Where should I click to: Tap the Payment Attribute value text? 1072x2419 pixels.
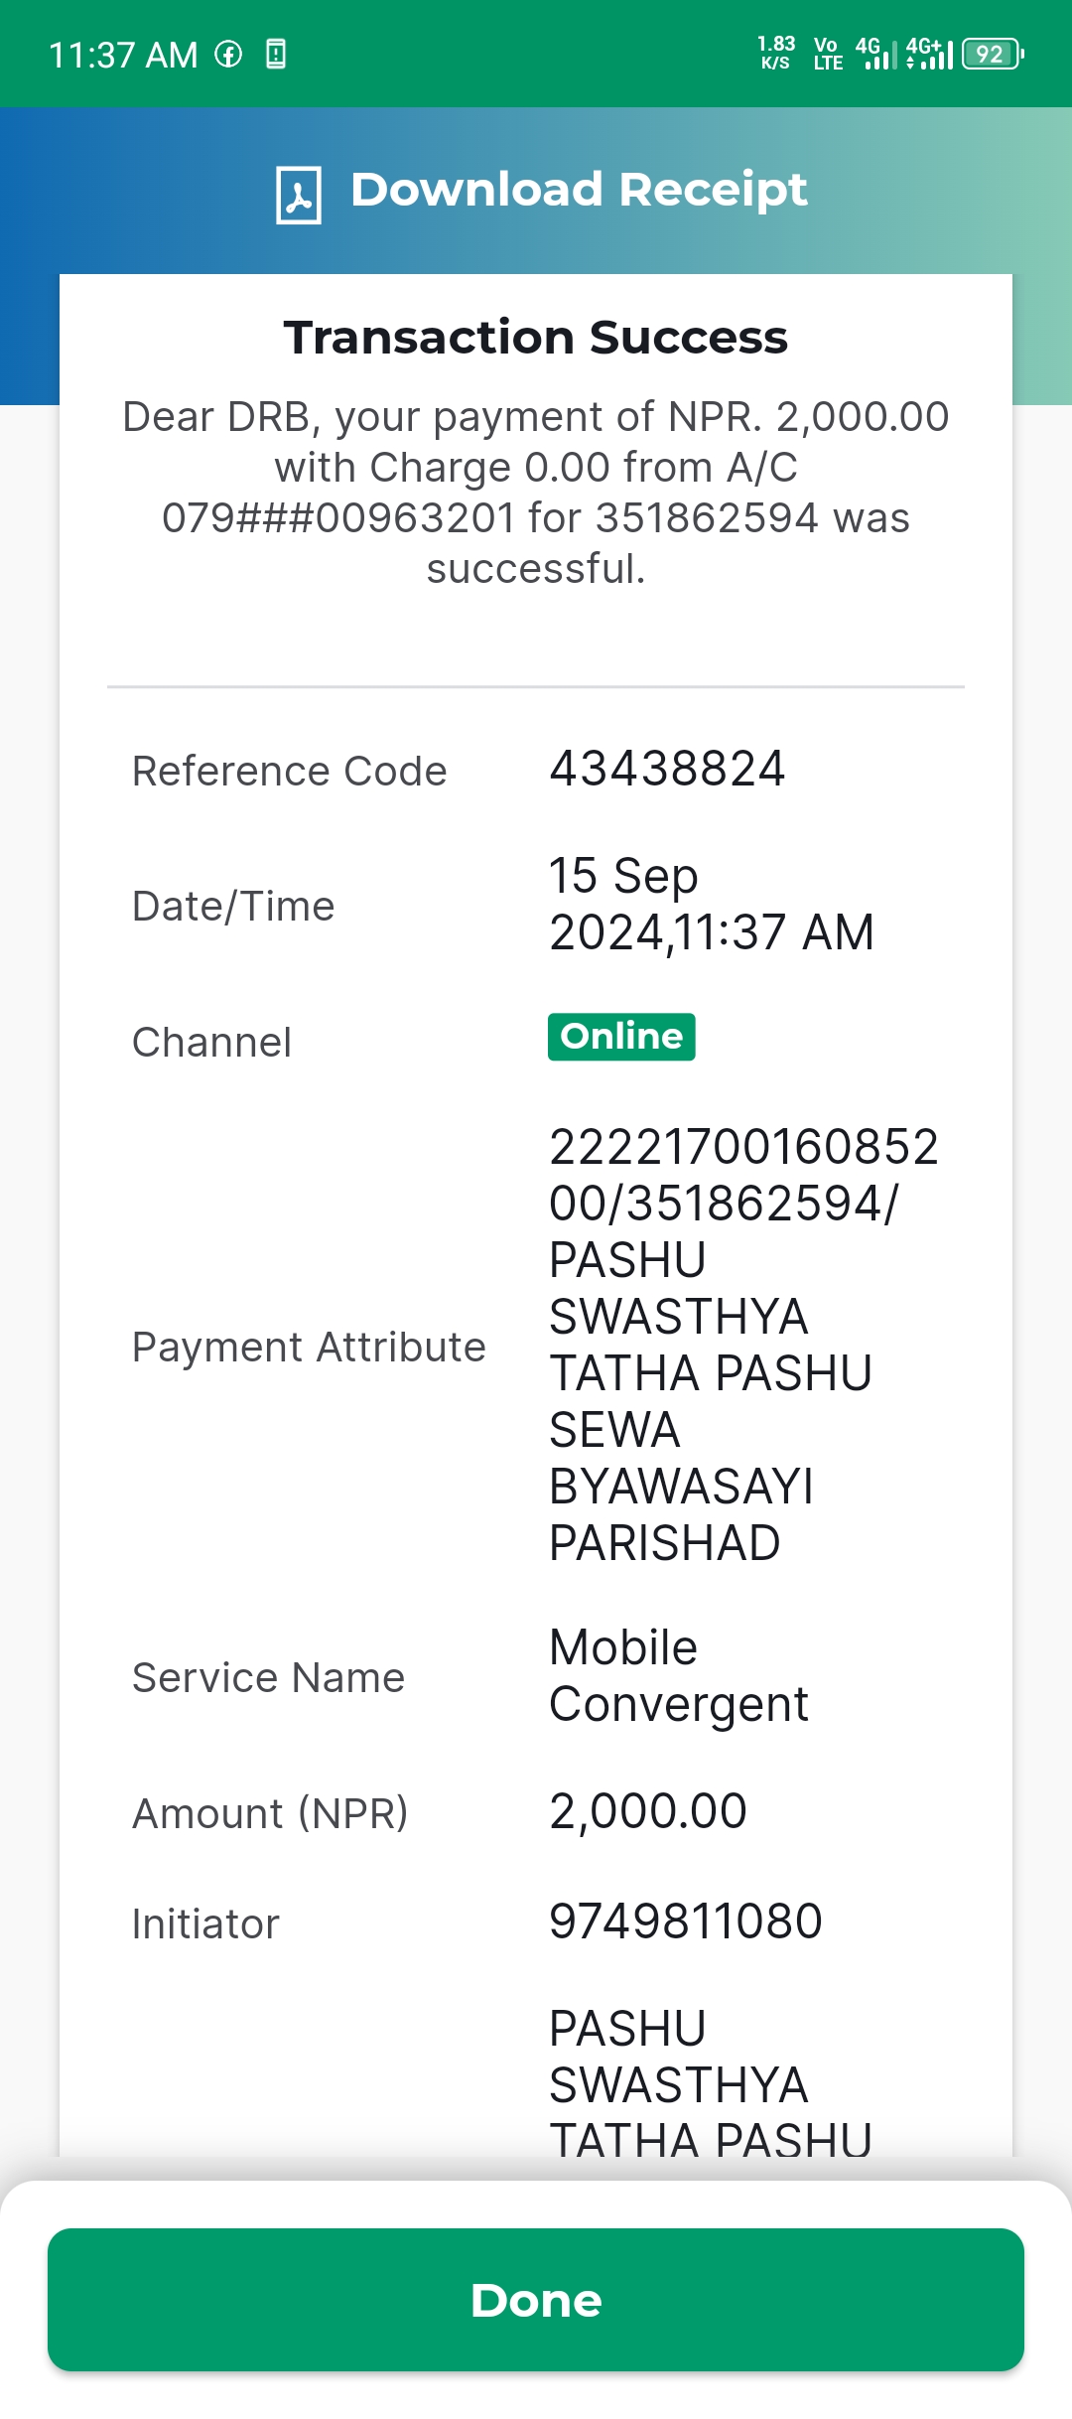(744, 1345)
